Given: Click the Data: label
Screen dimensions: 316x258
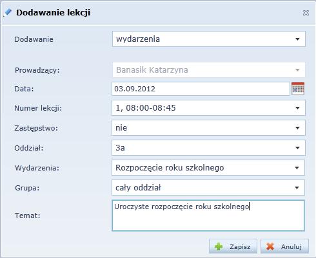Looking at the screenshot, I should pos(24,89).
